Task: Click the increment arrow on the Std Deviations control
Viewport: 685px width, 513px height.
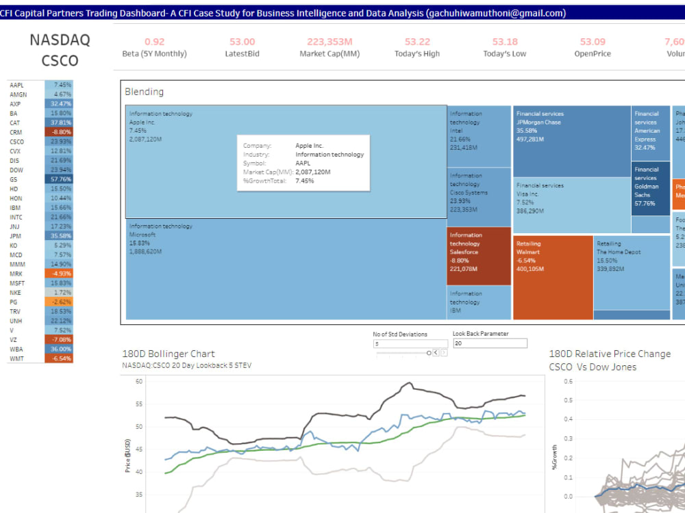Action: click(x=444, y=352)
